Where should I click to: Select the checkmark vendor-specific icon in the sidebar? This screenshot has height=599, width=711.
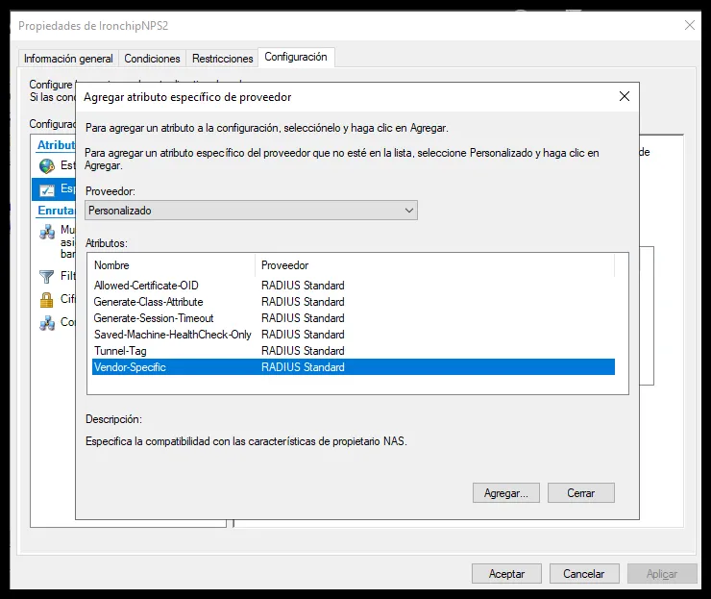(47, 189)
